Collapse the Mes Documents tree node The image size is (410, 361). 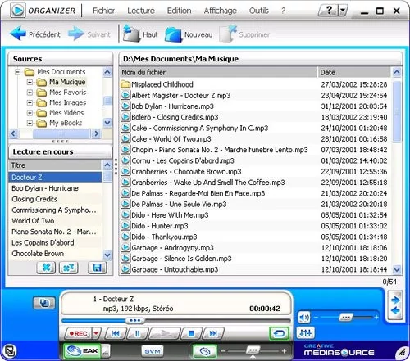pos(18,72)
